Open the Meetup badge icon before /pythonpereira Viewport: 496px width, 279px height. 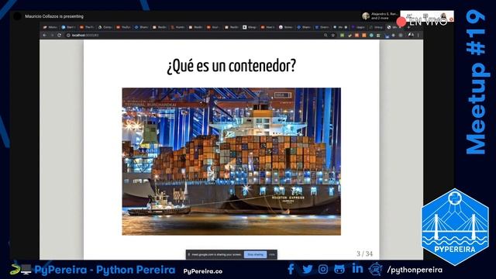coord(375,269)
